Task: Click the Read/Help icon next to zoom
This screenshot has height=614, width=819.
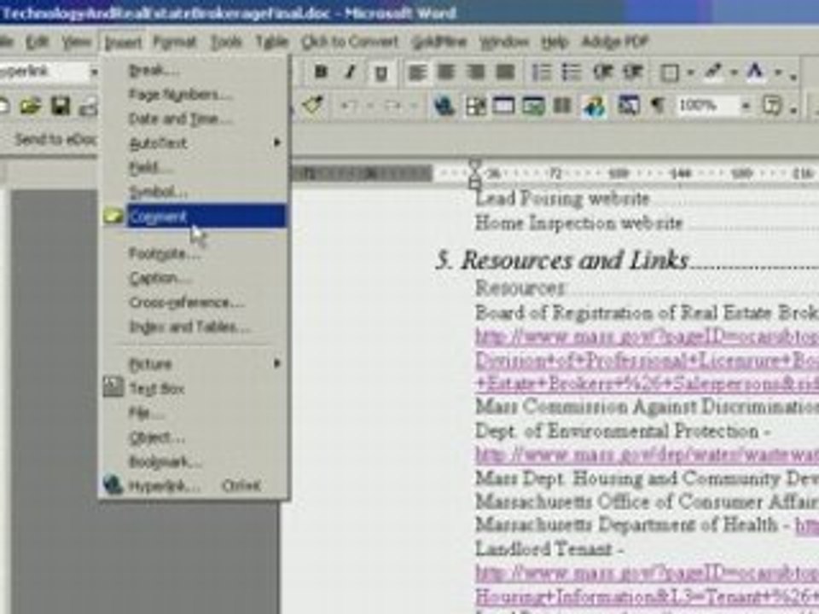Action: point(772,106)
